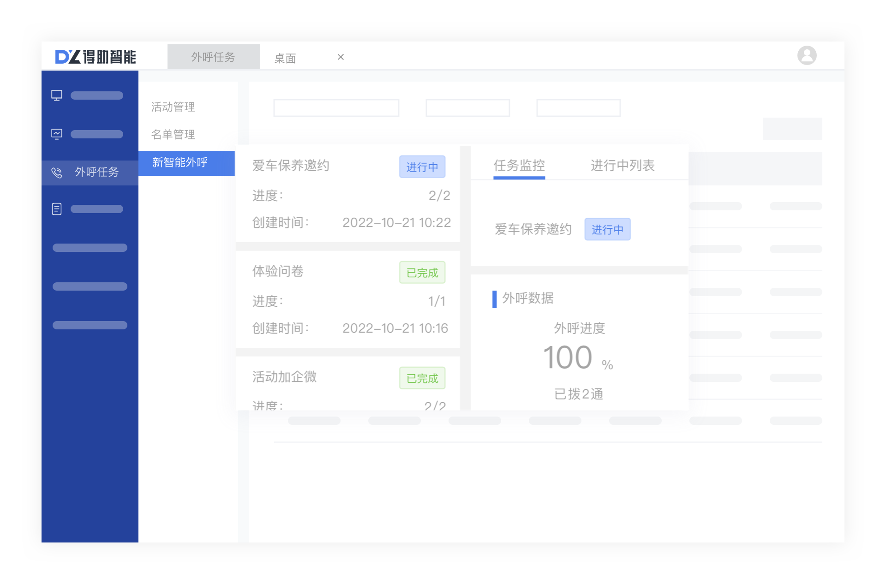Click the 外呼任务 phone icon in sidebar

pyautogui.click(x=56, y=172)
